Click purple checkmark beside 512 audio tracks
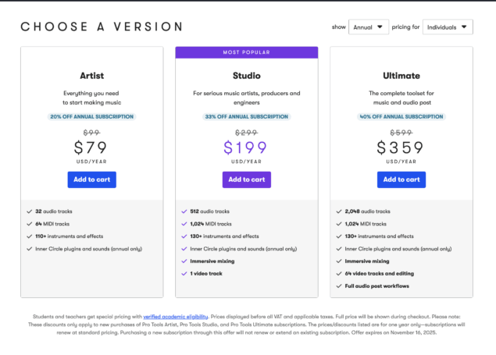This screenshot has height=355, width=496. point(184,211)
